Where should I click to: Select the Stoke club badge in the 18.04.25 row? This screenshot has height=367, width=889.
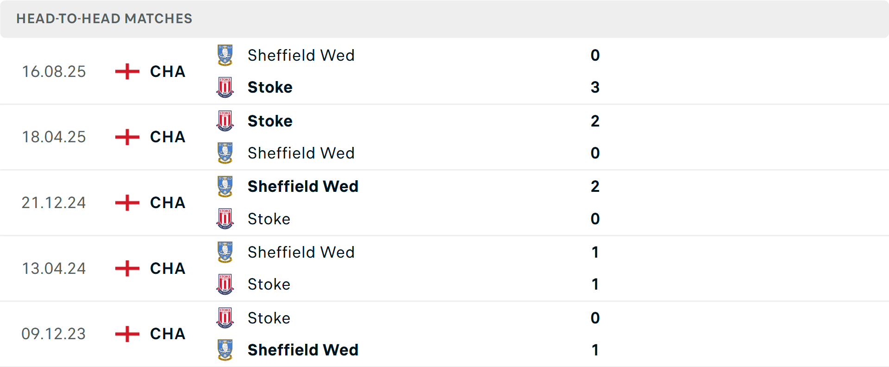[x=225, y=120]
